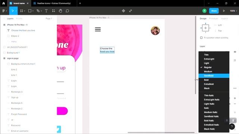Click the Create link icon

coord(130,11)
